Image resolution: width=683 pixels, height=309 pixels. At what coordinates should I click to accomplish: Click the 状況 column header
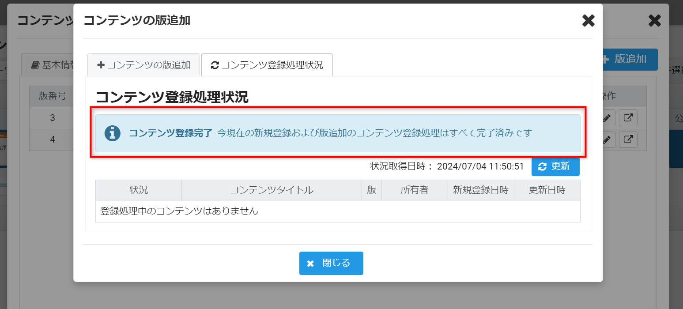pos(139,190)
